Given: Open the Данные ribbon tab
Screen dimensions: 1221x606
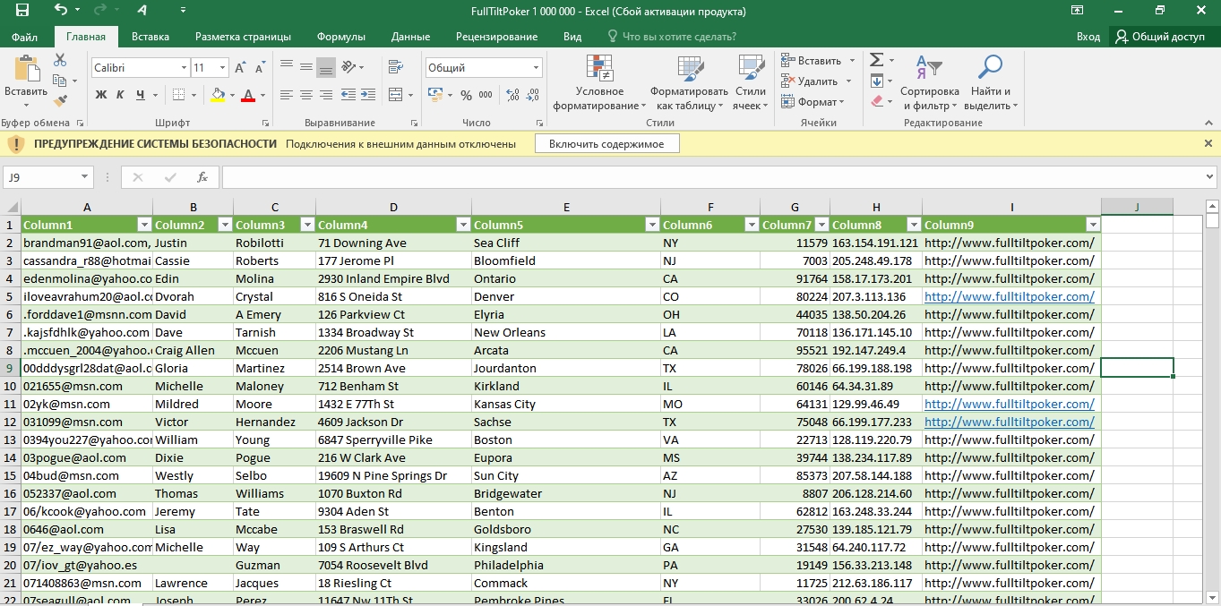Looking at the screenshot, I should tap(410, 37).
